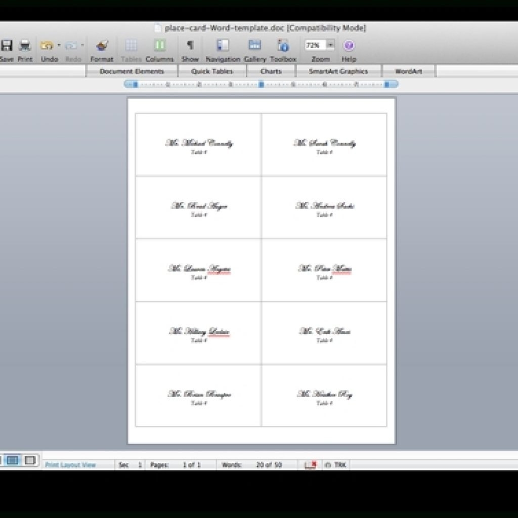Switch to the SmartArt Graphics tab

click(338, 71)
